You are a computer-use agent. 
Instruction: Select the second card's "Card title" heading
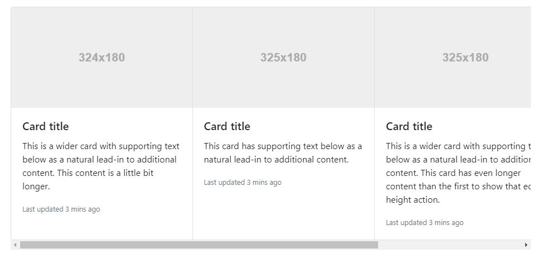click(227, 126)
